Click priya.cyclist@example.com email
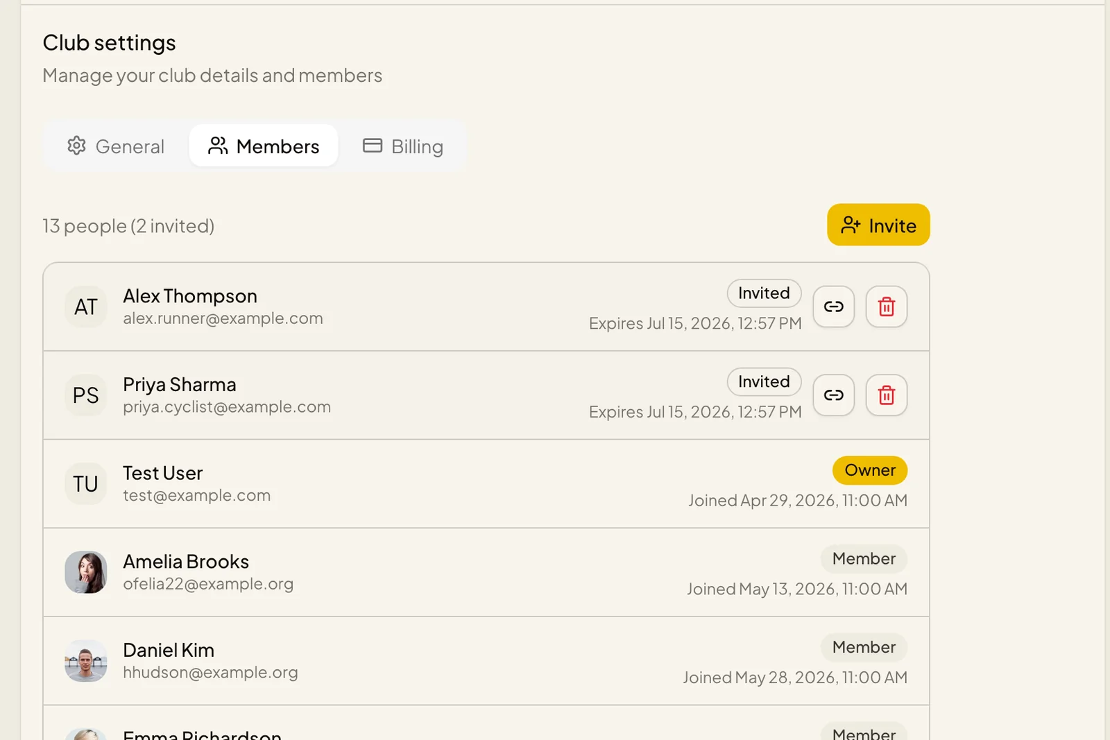Screen dimensions: 1110x740 (x=227, y=407)
